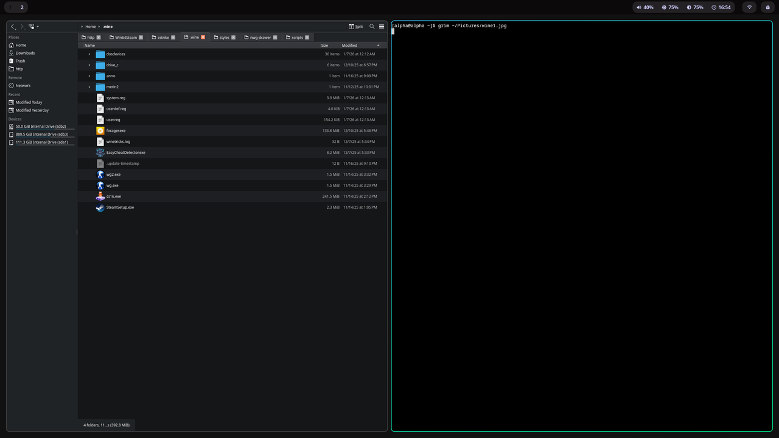Select wg.exe icon
The image size is (779, 438).
100,186
